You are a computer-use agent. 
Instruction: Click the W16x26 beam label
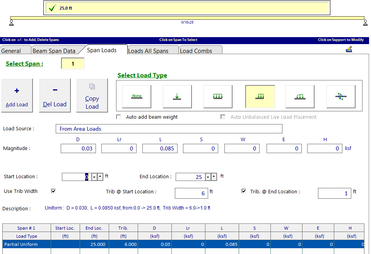187,22
